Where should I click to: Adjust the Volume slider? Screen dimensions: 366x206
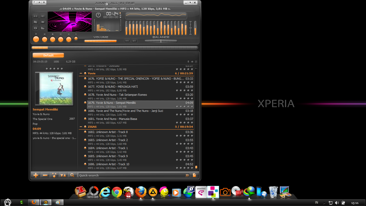[100, 41]
